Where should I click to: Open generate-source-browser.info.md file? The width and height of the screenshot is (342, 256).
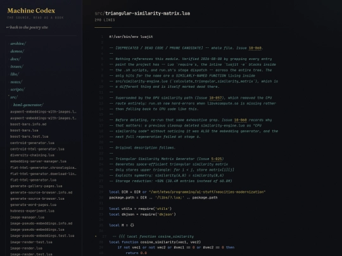[x=41, y=192]
